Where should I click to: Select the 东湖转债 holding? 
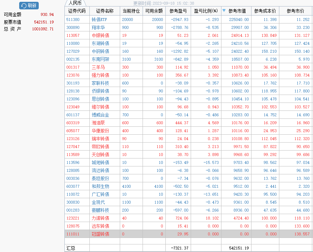pyautogui.click(x=100, y=43)
